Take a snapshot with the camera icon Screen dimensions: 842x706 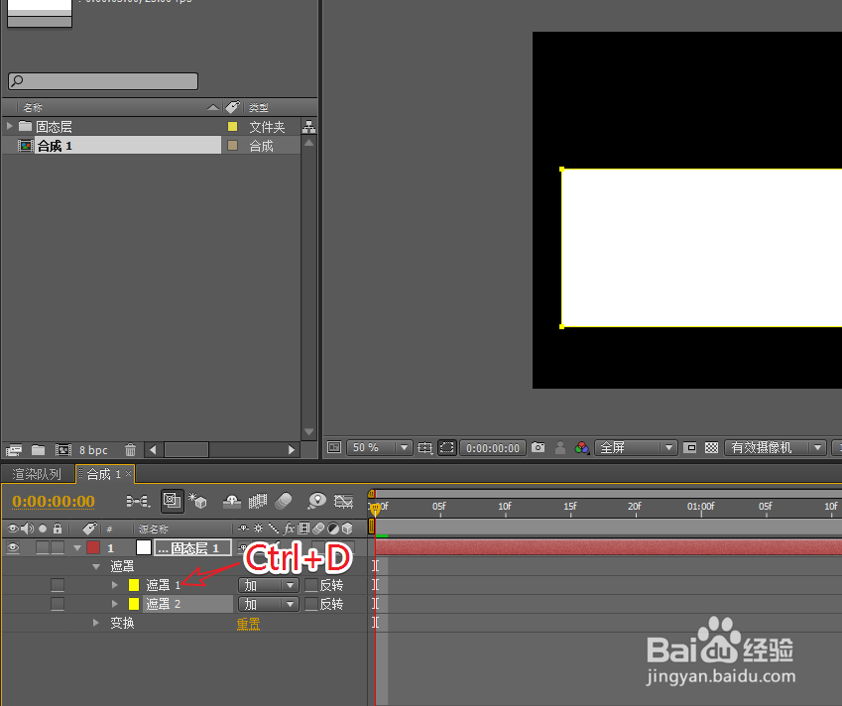point(539,447)
